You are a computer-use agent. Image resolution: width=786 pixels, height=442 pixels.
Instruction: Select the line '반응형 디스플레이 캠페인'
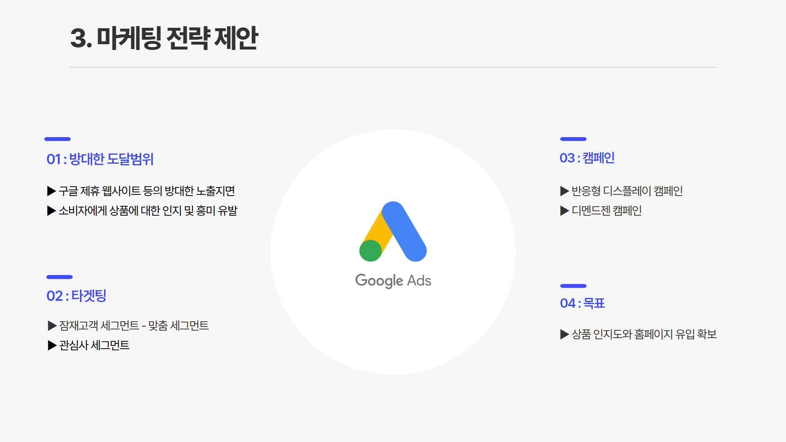point(627,191)
